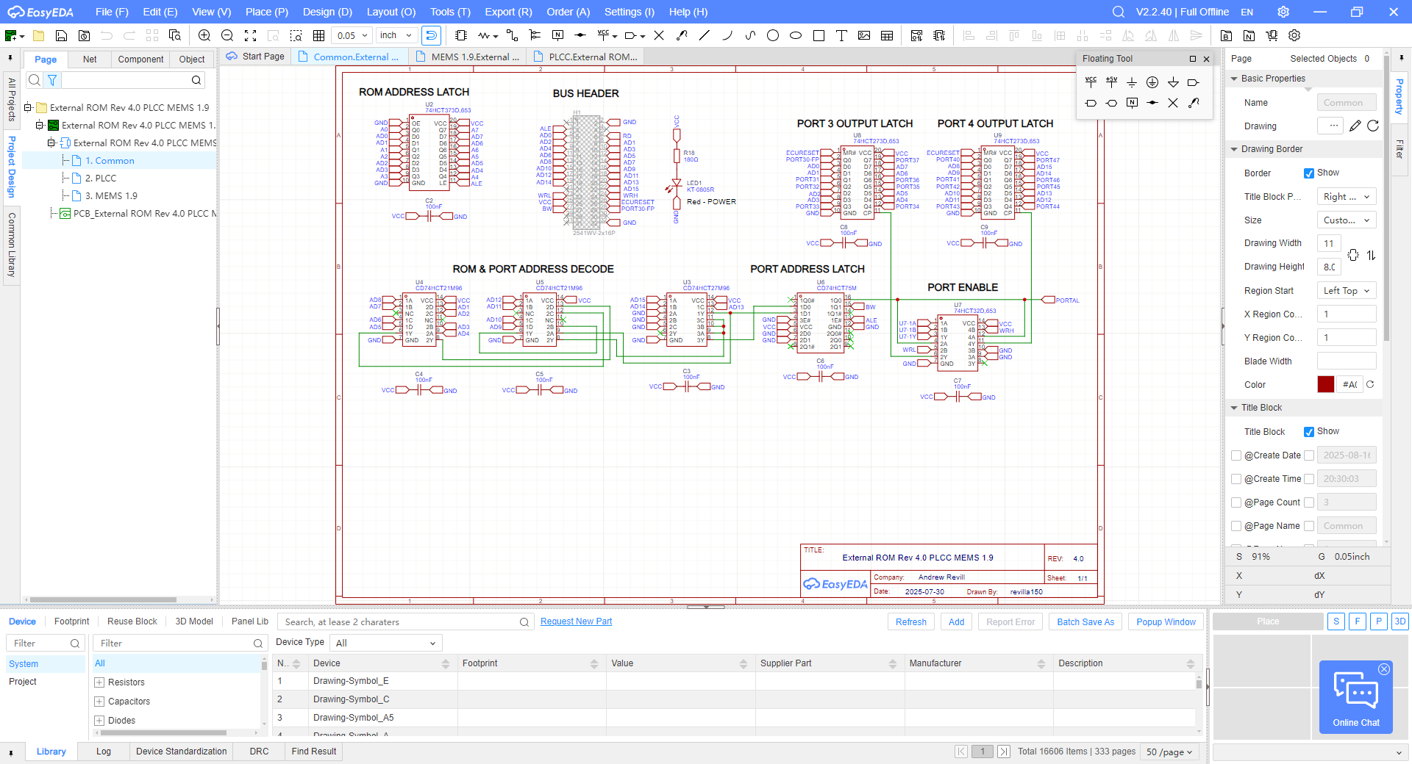This screenshot has width=1412, height=764.
Task: Uncheck the Border Show checkbox
Action: tap(1309, 173)
